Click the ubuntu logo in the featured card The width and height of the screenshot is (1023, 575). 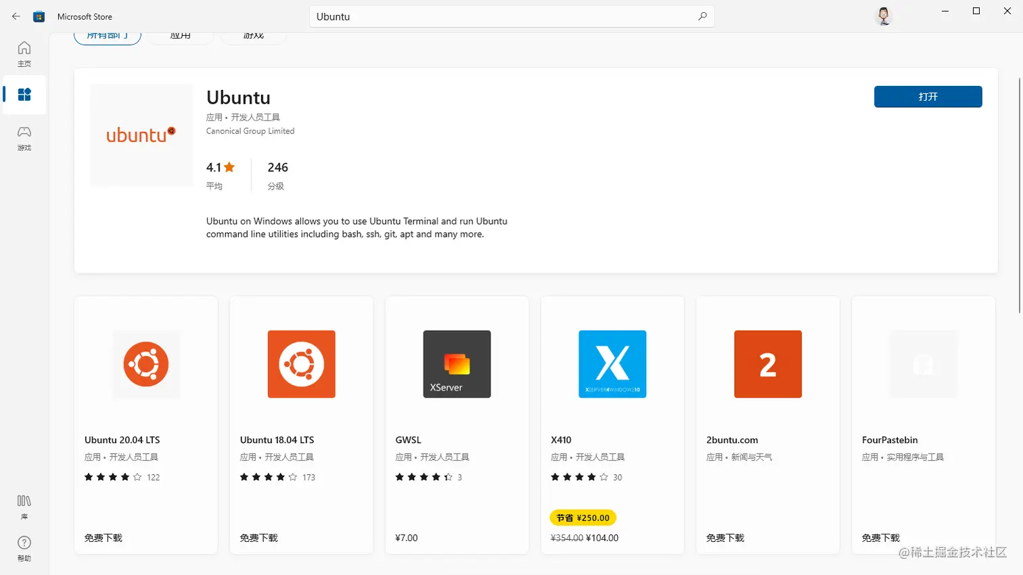pyautogui.click(x=141, y=135)
